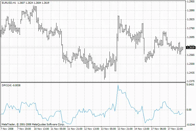Click the current price tag 1.2619
Image resolution: width=196 pixels, height=131 pixels.
click(191, 48)
